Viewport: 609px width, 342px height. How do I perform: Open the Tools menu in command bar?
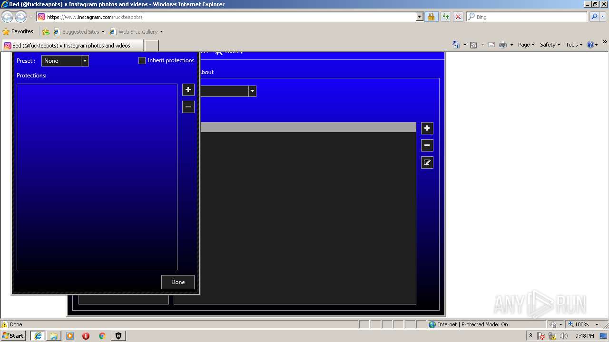point(574,45)
